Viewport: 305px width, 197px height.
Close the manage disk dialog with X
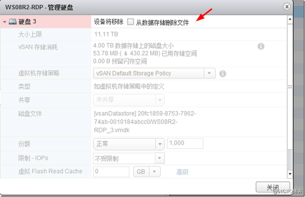coord(287,7)
